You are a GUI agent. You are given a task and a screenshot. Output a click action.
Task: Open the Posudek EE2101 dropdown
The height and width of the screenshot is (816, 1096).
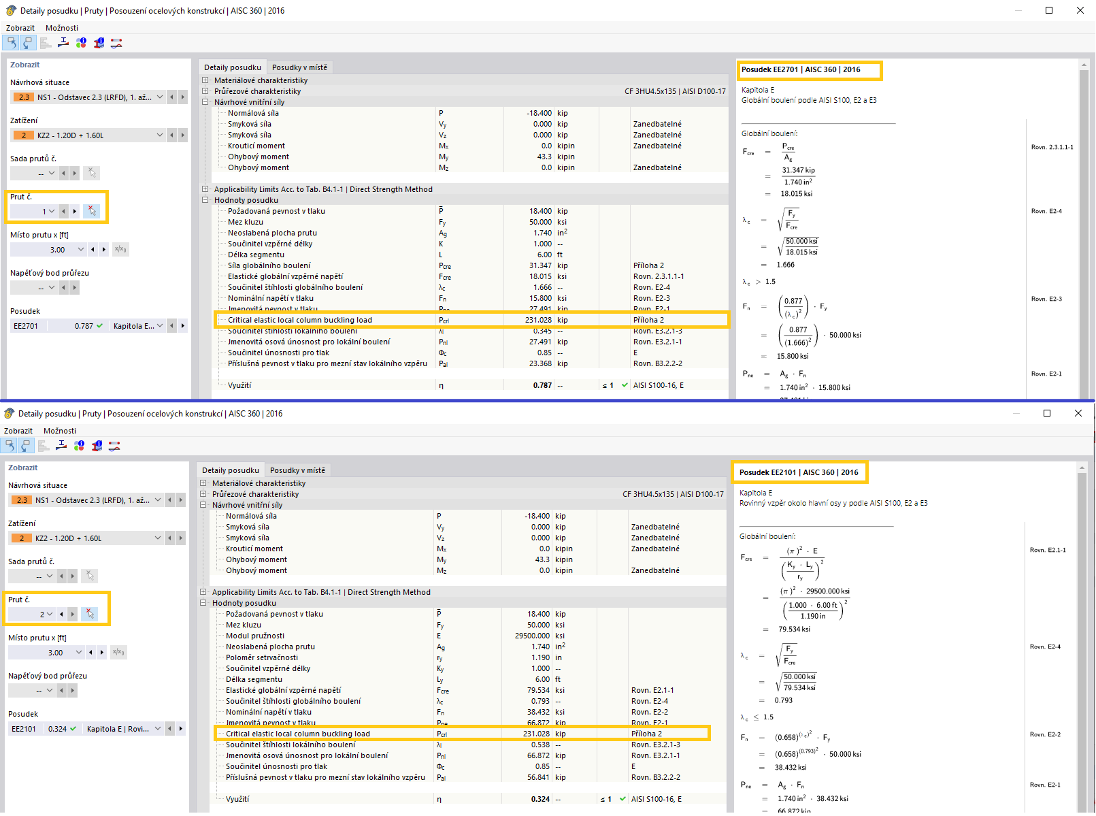[x=158, y=729]
